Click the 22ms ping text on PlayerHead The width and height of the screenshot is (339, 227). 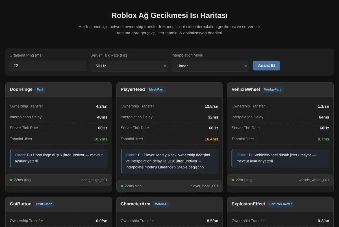tap(133, 186)
